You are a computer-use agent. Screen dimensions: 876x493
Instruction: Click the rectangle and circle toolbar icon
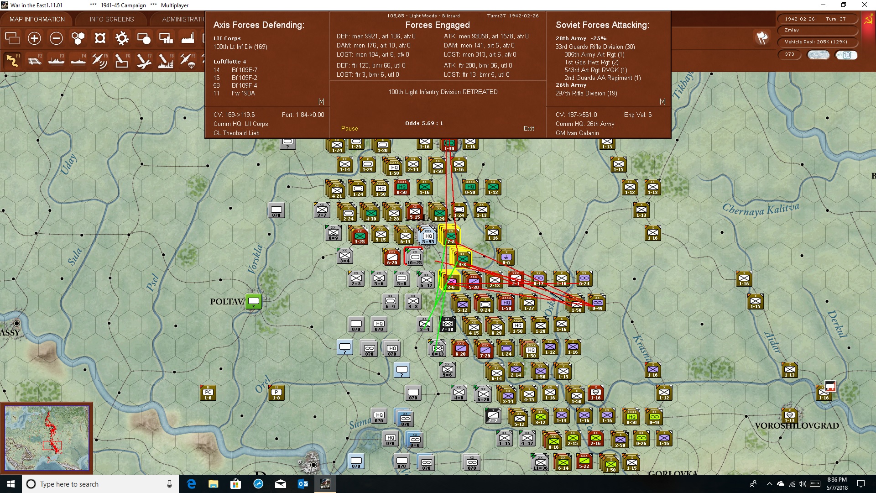point(144,38)
